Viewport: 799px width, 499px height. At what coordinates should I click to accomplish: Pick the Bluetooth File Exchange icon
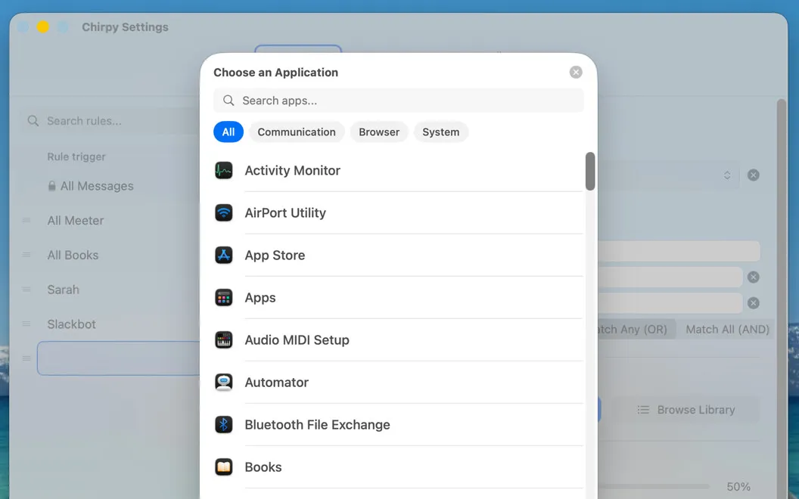click(224, 424)
